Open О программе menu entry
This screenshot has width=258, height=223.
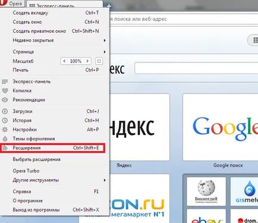pos(55,200)
